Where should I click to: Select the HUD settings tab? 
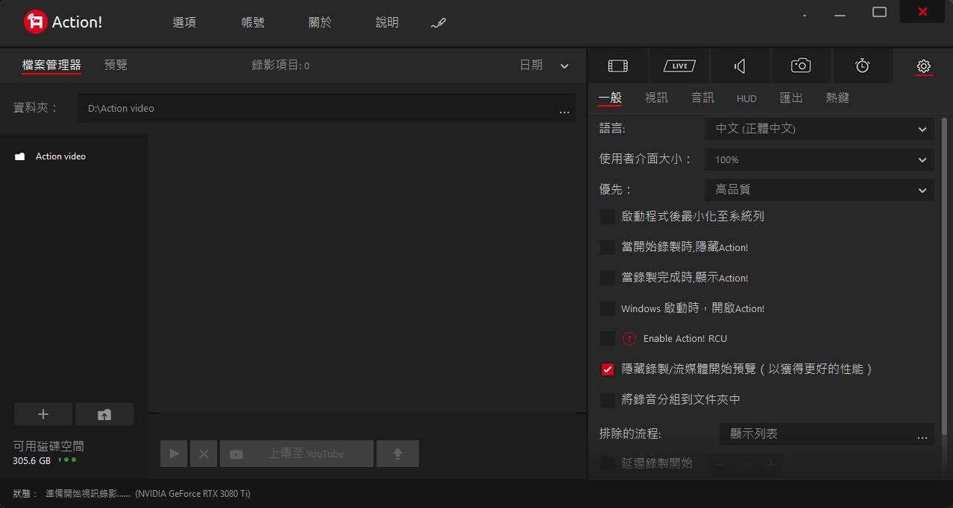coord(746,98)
